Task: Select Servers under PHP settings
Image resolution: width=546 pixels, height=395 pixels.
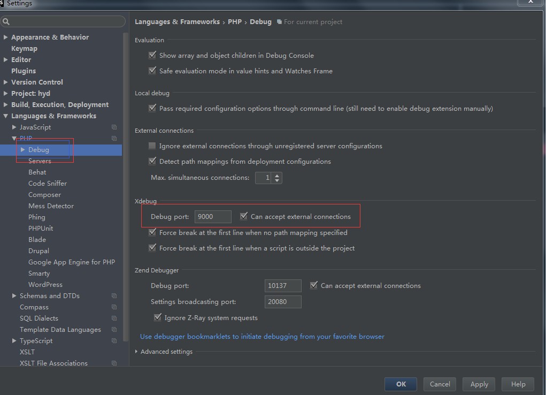Action: click(40, 161)
